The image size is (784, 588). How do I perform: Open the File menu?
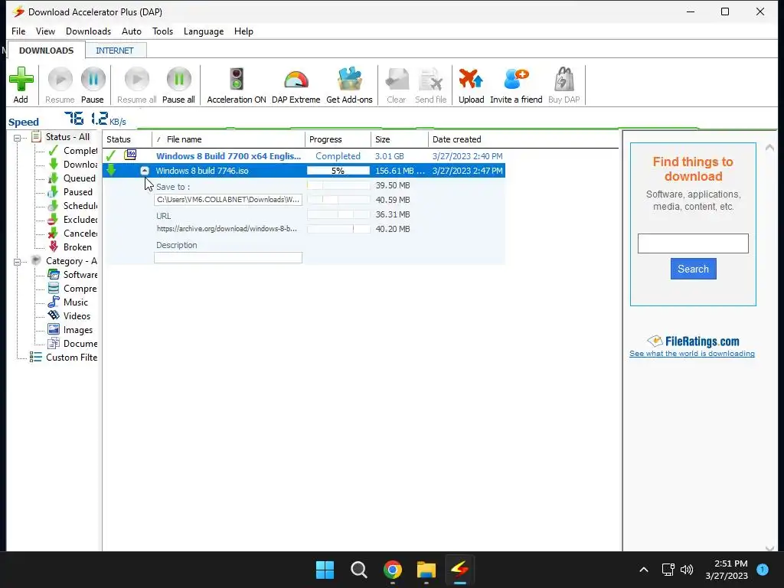point(18,31)
